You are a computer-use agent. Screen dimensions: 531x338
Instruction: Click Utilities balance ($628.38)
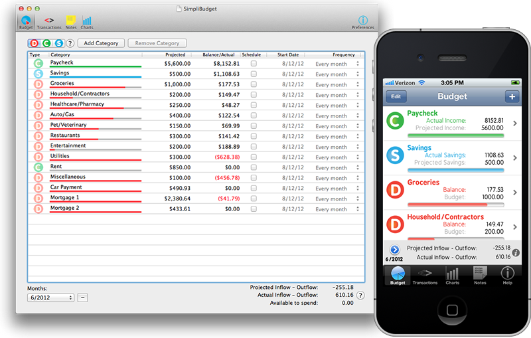point(227,157)
